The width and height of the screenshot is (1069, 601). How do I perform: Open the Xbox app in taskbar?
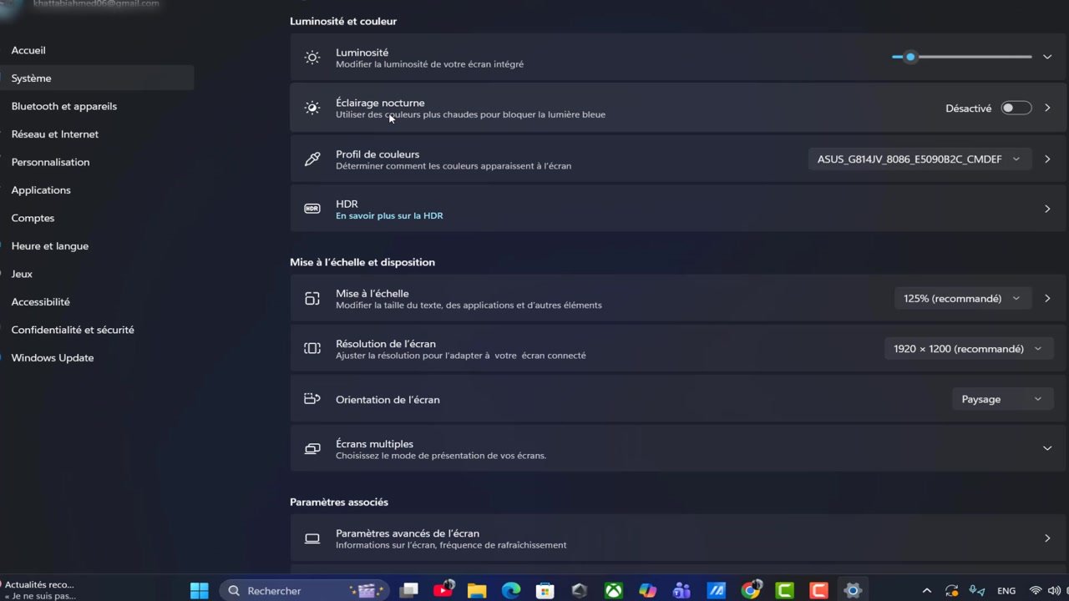click(x=614, y=590)
